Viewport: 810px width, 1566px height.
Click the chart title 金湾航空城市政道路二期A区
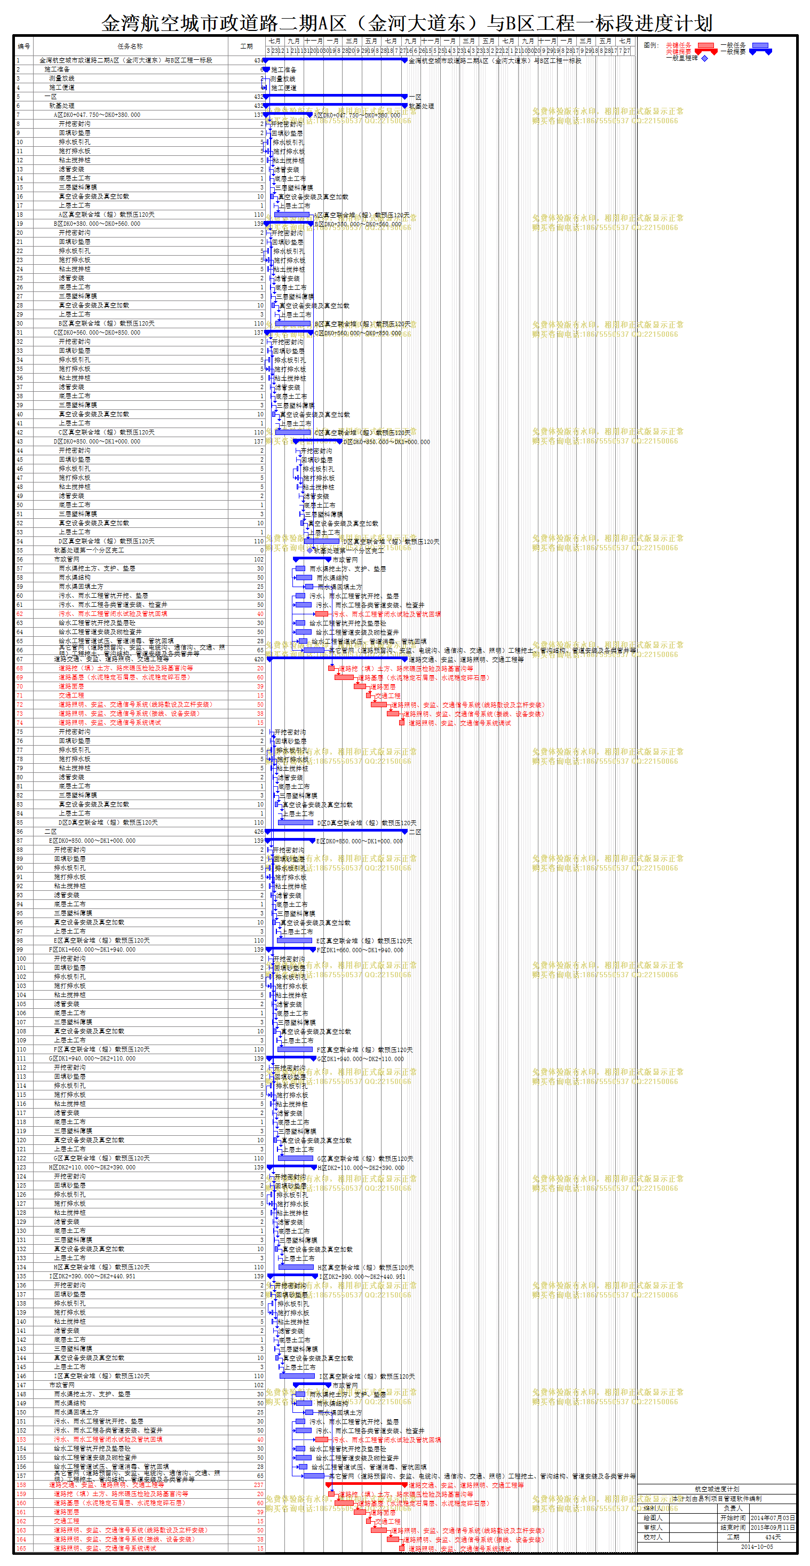406,23
